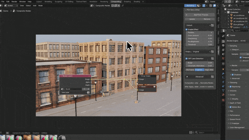Toggle the Motion Blur checkbox
The height and width of the screenshot is (140, 249).
coord(230,107)
